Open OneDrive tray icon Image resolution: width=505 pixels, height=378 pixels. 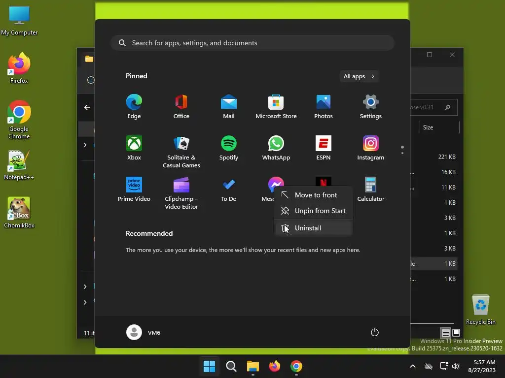(429, 366)
